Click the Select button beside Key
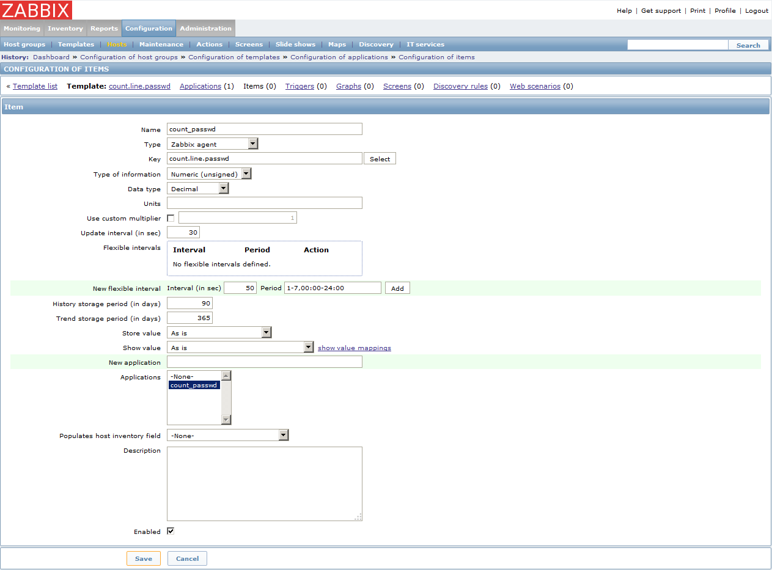The image size is (772, 570). click(x=380, y=159)
